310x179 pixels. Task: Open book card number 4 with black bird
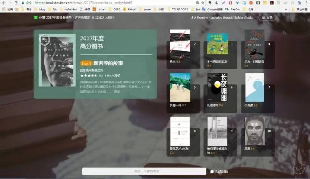tap(258, 49)
